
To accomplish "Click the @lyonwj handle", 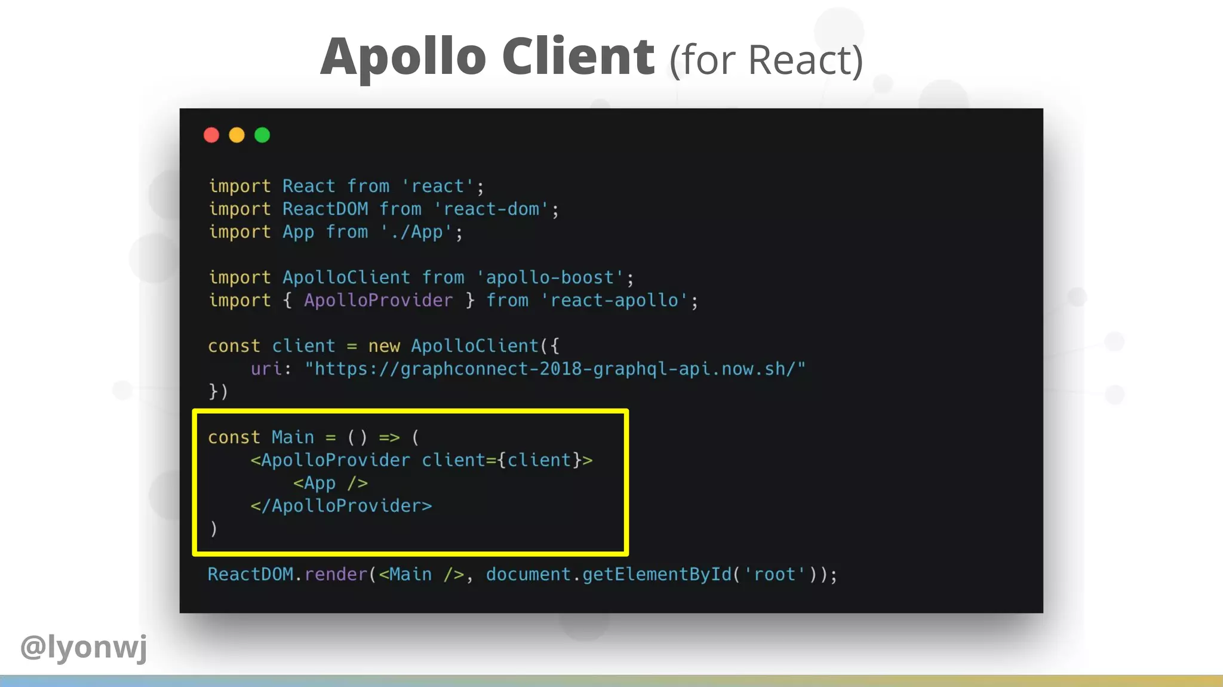I will (x=84, y=647).
